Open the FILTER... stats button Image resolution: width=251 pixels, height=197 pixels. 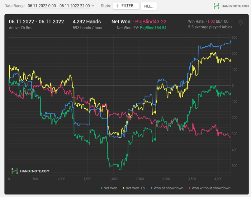[126, 6]
